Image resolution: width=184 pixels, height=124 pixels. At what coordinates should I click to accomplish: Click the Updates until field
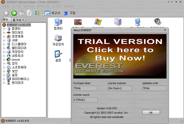pyautogui.click(x=154, y=88)
